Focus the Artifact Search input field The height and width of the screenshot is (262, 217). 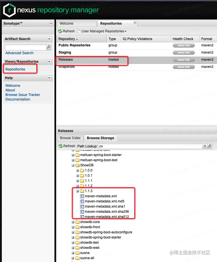click(x=26, y=47)
